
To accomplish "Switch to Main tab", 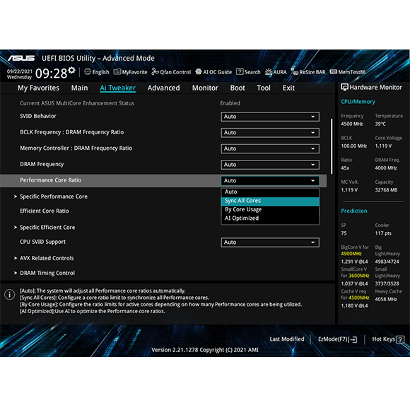I will pos(79,88).
